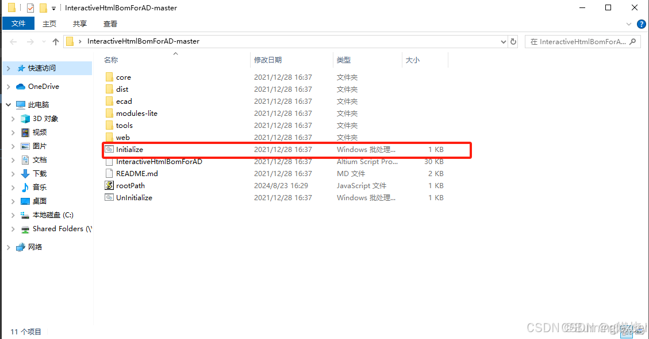The height and width of the screenshot is (339, 649).
Task: Open the Customize Quick Access Toolbar dropdown
Action: coord(53,8)
